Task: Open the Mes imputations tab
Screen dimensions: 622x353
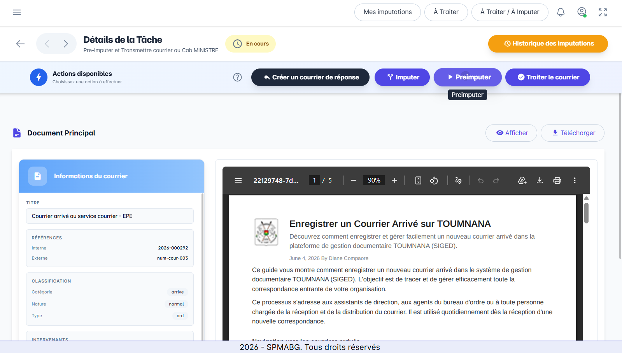Action: click(387, 12)
